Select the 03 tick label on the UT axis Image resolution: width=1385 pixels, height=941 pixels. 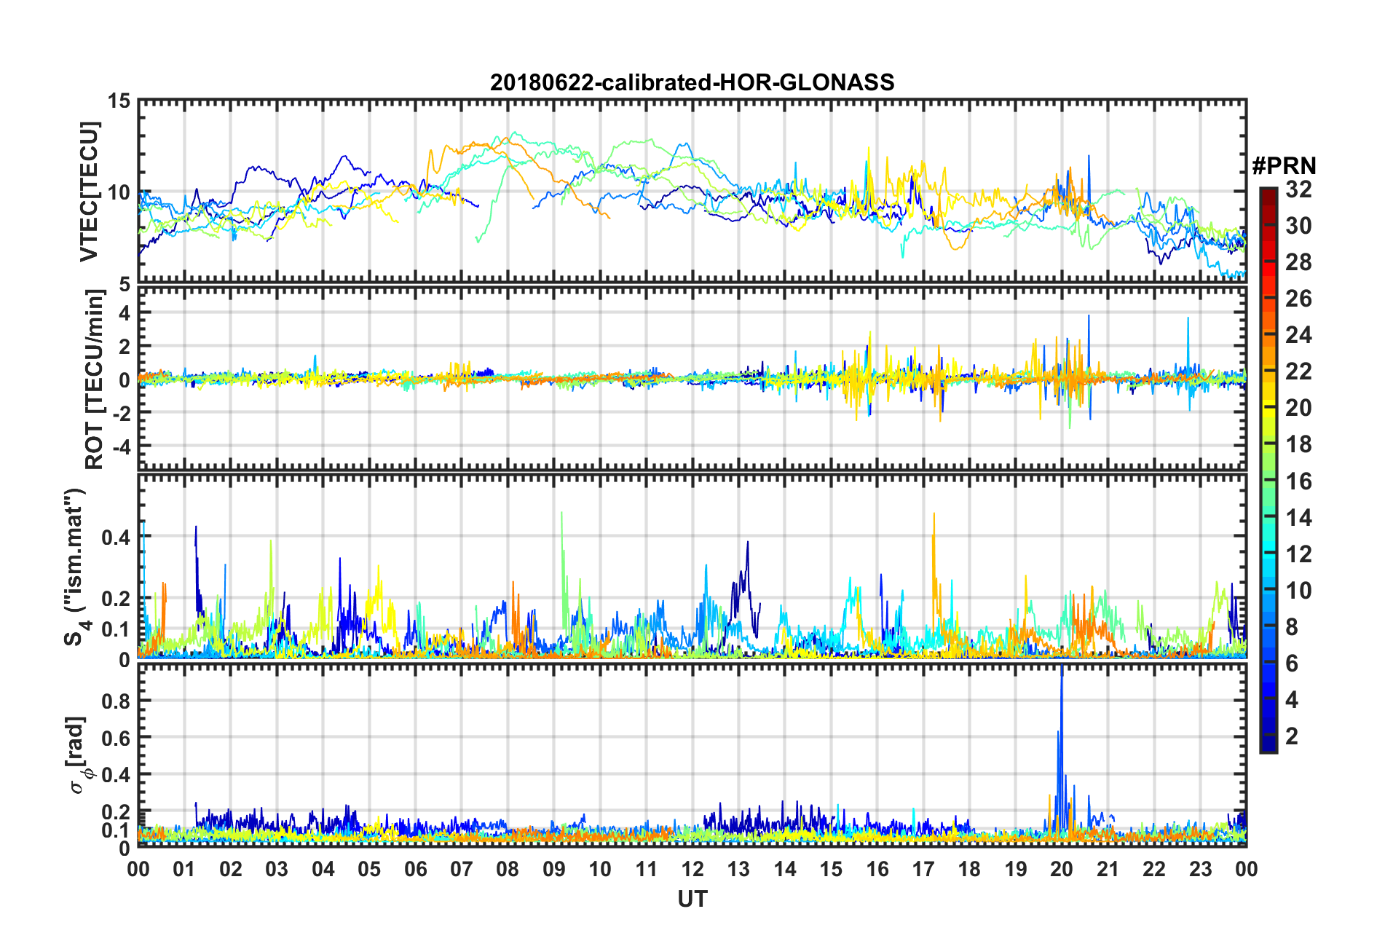277,870
